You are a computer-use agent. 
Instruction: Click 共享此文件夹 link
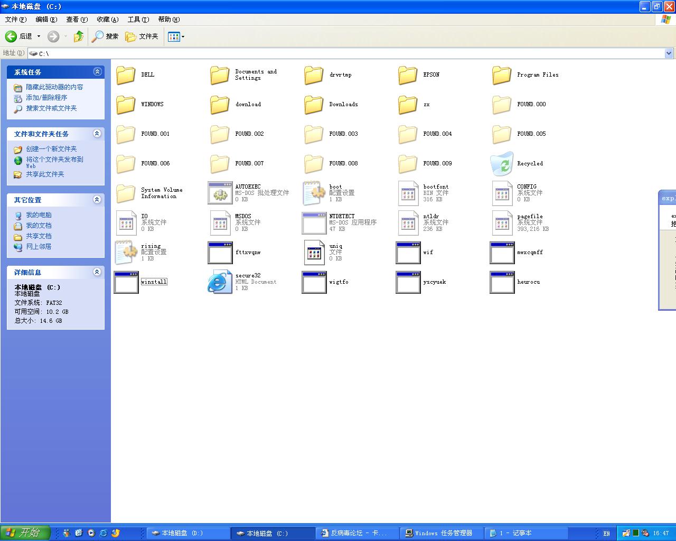45,174
